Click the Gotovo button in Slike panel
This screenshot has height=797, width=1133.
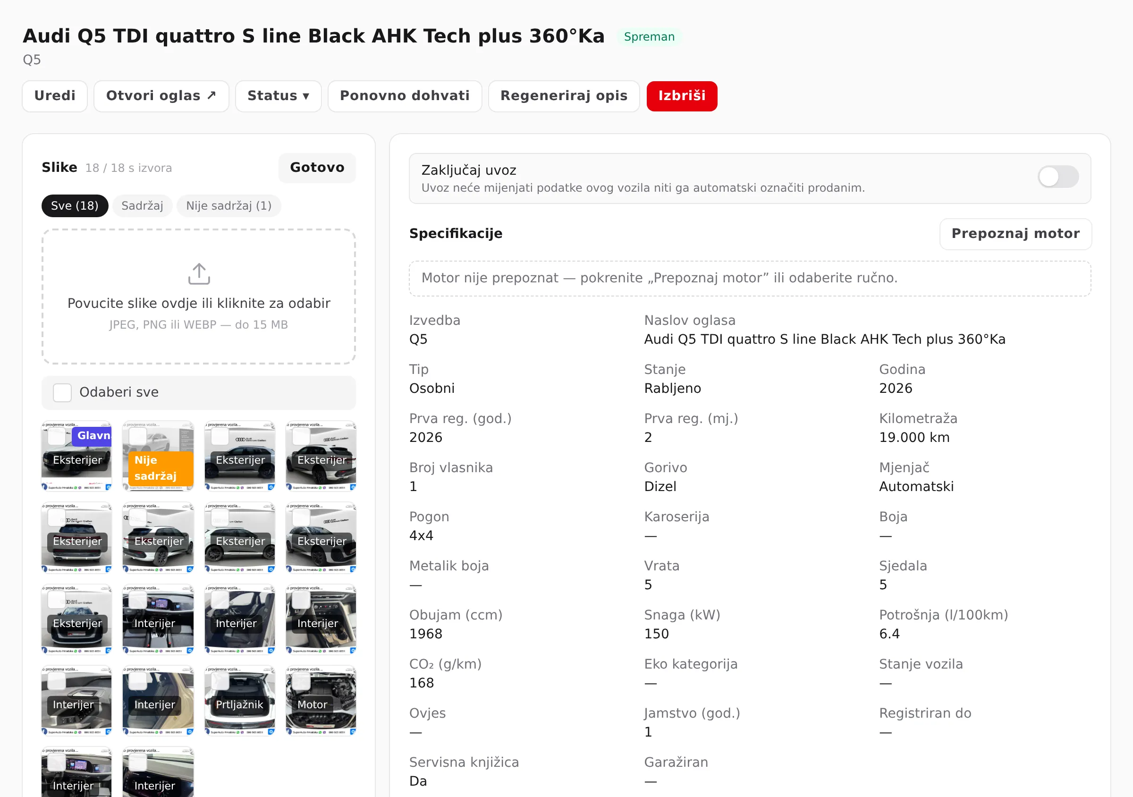pyautogui.click(x=317, y=168)
